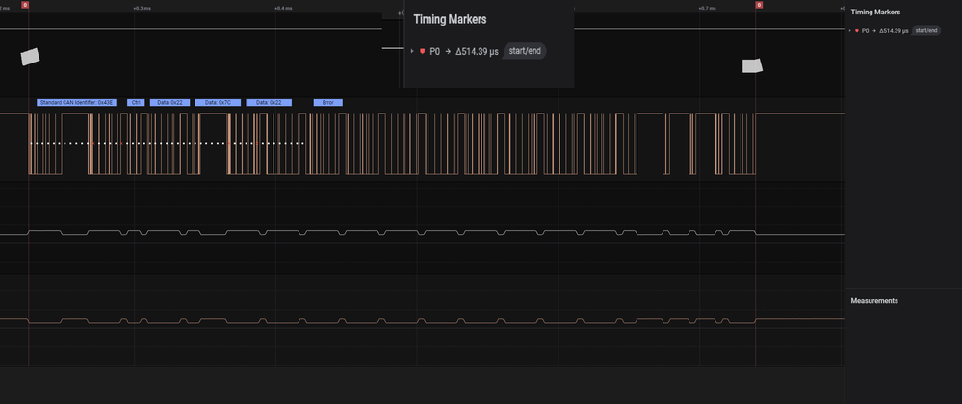Expand the P0 entry in the sidebar list

(x=849, y=31)
